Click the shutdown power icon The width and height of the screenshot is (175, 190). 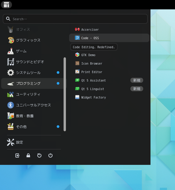coord(50,156)
